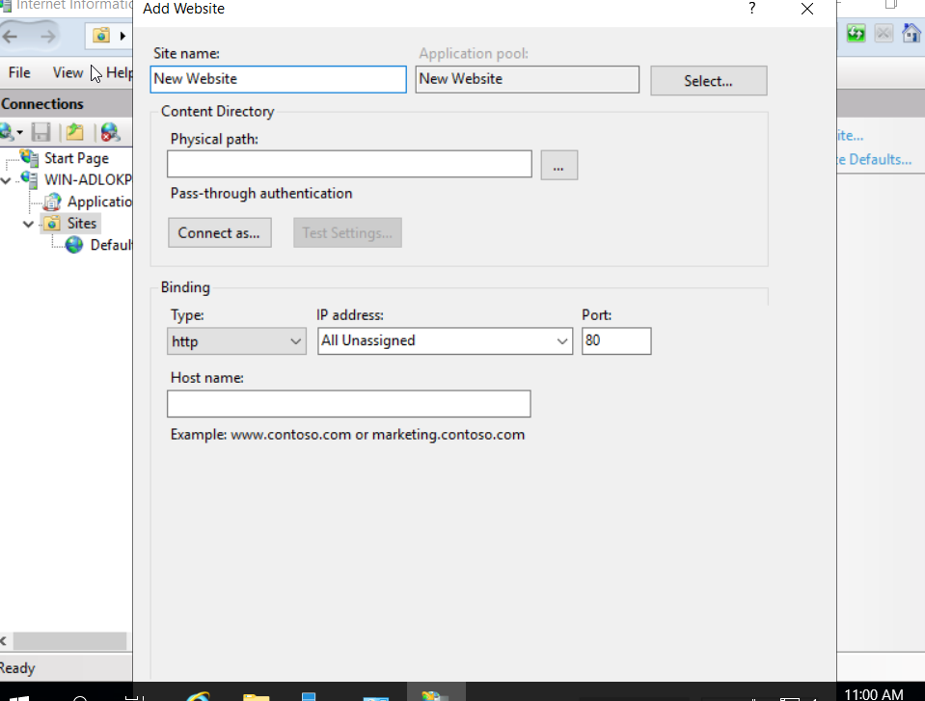This screenshot has height=701, width=925.
Task: Click the green Refresh Page icon
Action: click(x=856, y=34)
